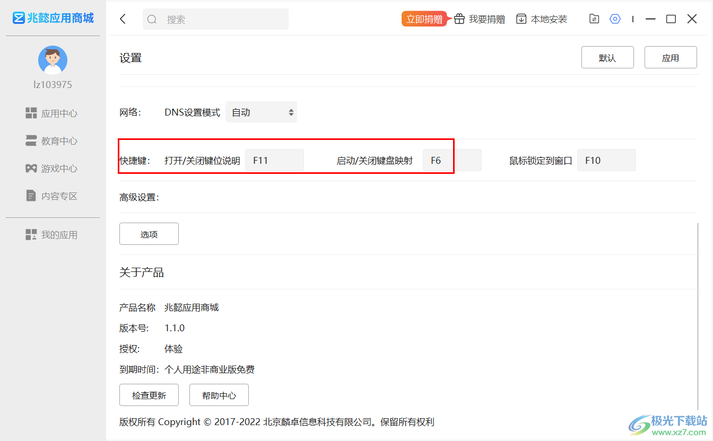Click the 高级设置 label
The image size is (713, 441).
[139, 197]
